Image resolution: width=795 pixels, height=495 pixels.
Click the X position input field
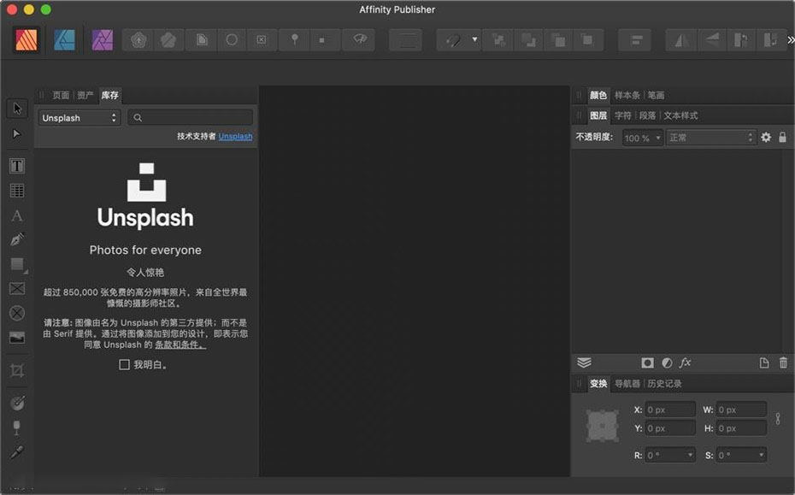[x=670, y=410]
